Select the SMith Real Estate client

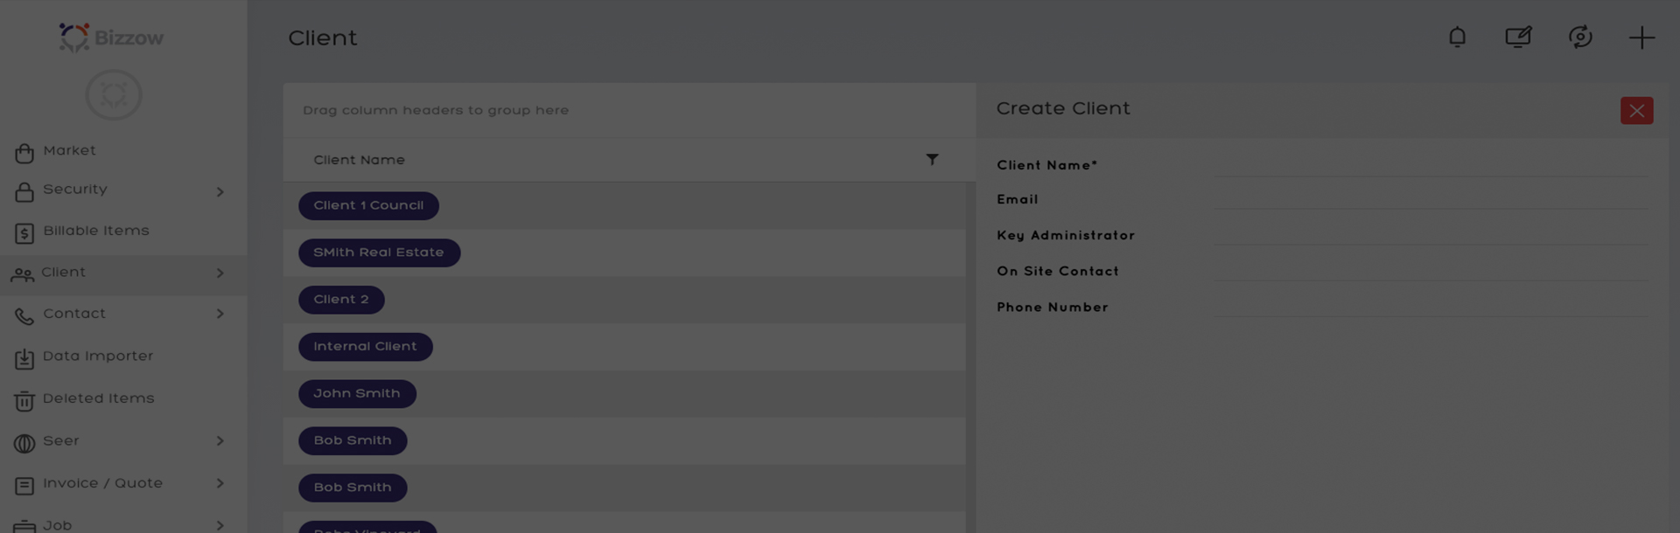click(x=379, y=253)
